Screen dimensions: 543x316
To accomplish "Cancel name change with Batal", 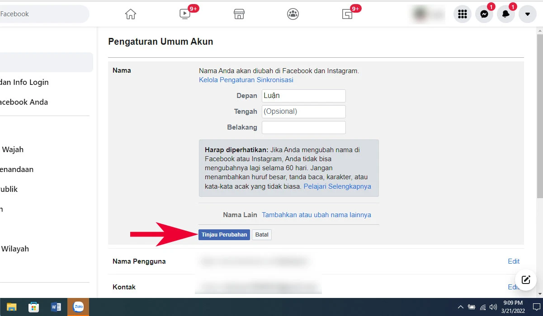I will (x=261, y=234).
